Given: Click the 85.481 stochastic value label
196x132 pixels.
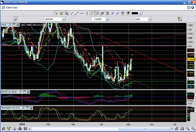Looking at the screenshot, I should [x=191, y=109].
